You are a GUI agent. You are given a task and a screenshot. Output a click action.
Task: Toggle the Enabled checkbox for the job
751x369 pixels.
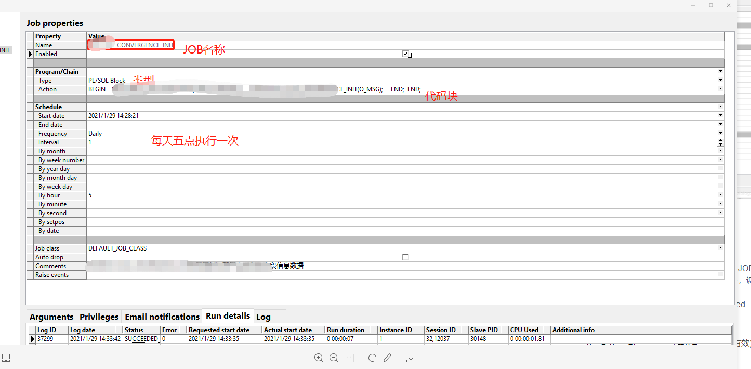405,53
